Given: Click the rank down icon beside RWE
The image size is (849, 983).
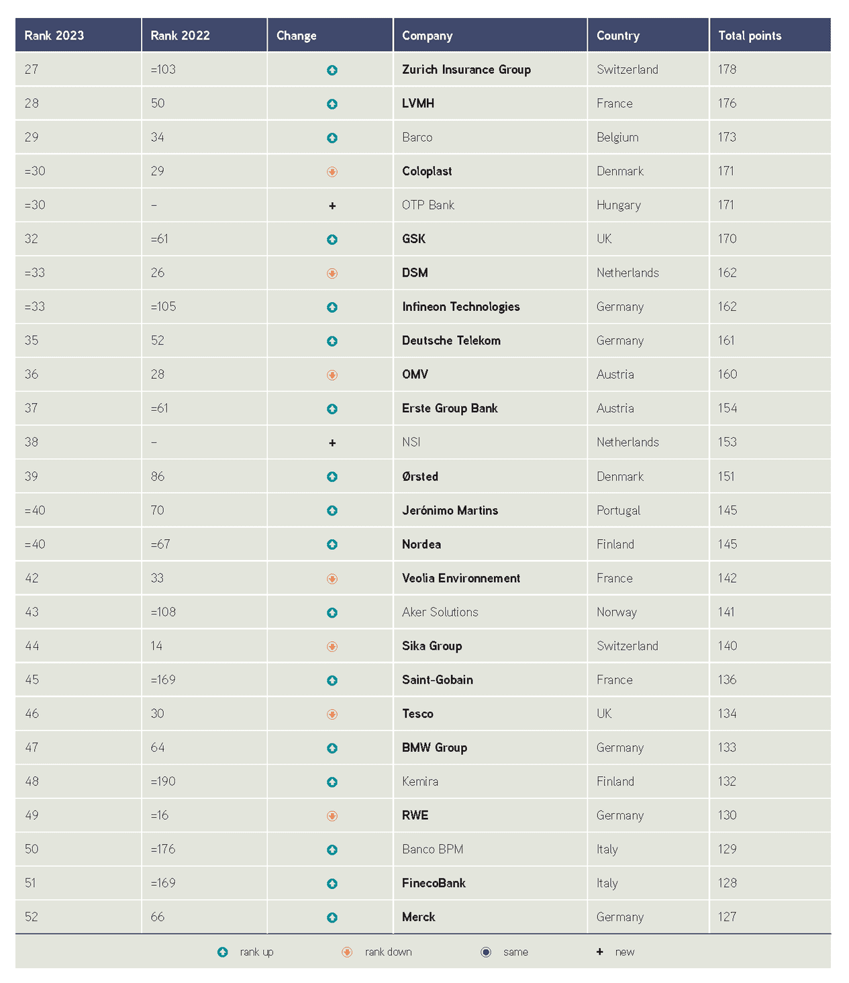Looking at the screenshot, I should tap(332, 816).
